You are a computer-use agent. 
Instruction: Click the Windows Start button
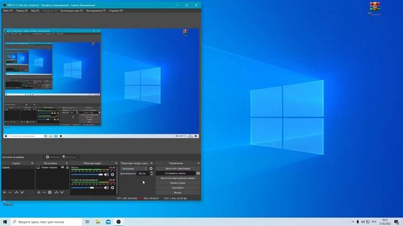point(5,222)
